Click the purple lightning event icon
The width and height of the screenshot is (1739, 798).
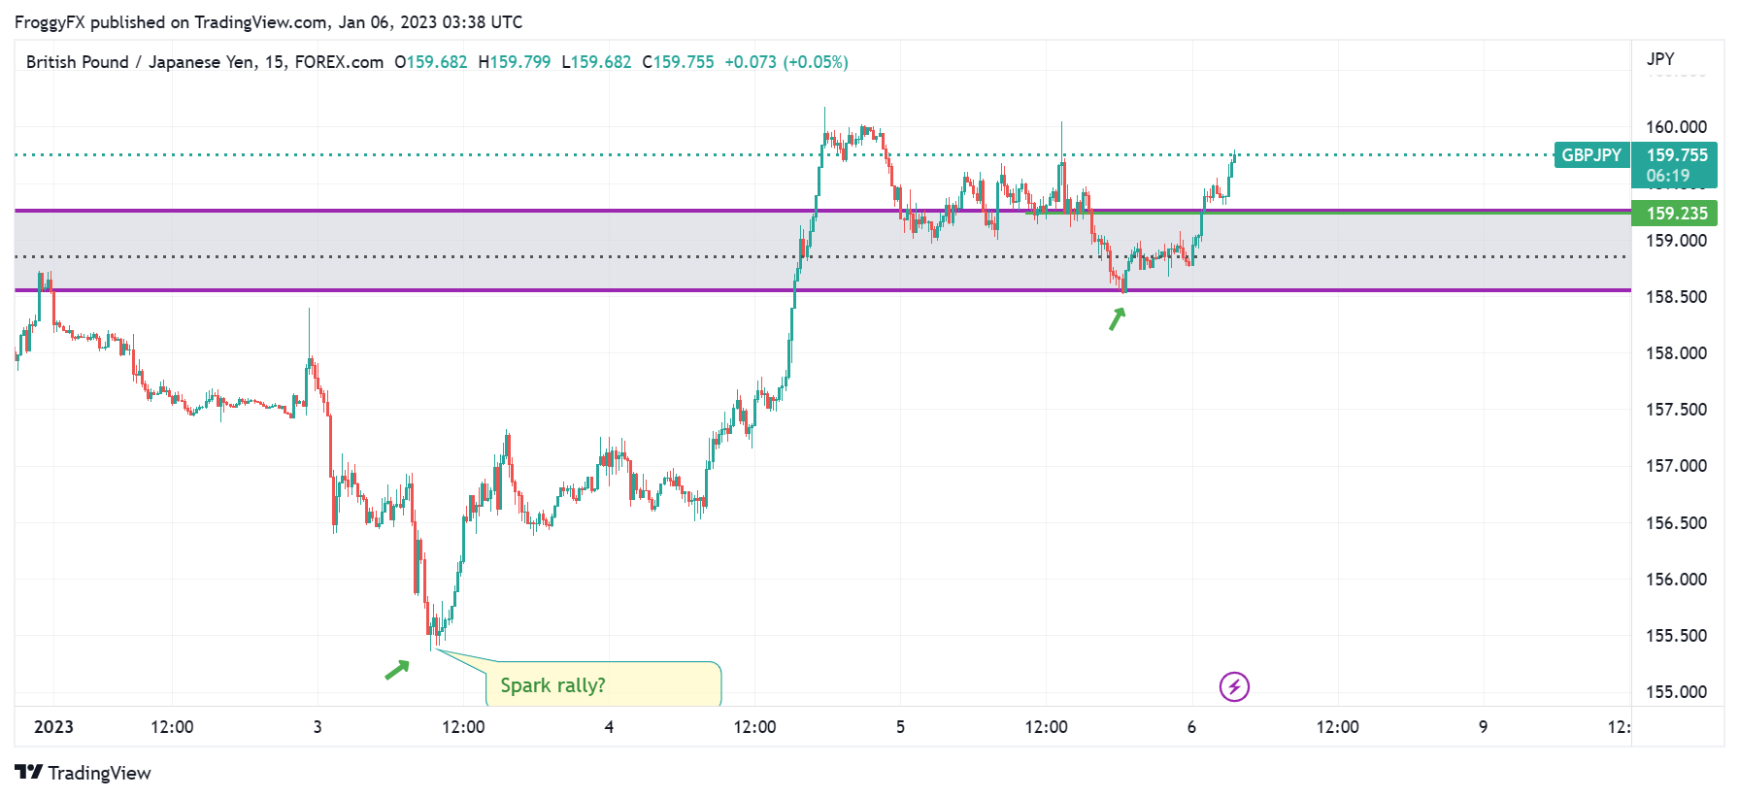(x=1234, y=687)
